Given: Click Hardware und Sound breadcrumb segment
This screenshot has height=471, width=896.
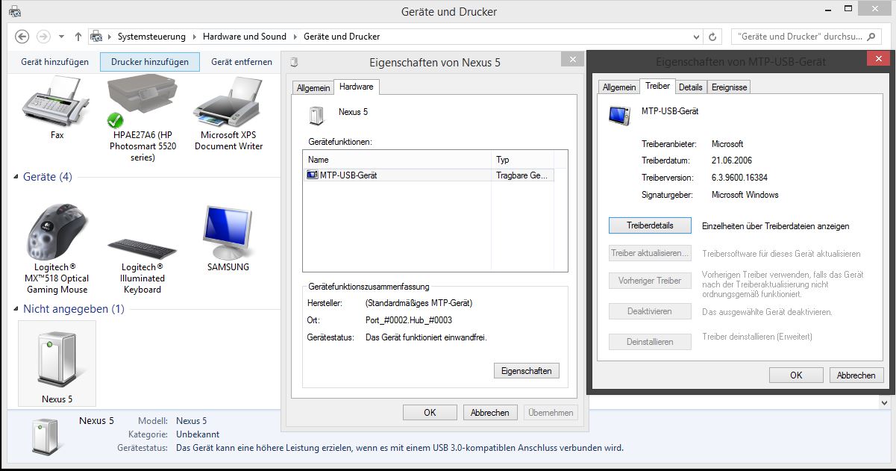Looking at the screenshot, I should (x=245, y=36).
